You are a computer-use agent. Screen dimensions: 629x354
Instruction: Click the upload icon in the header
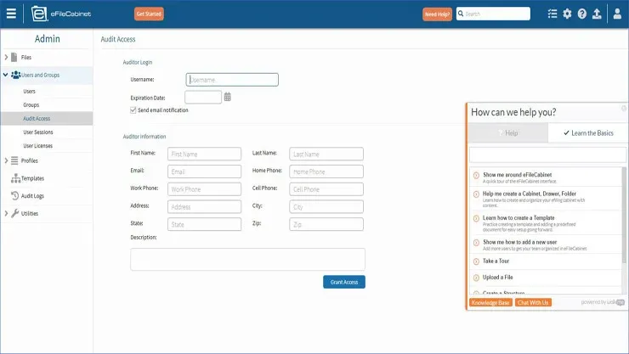[x=597, y=14]
